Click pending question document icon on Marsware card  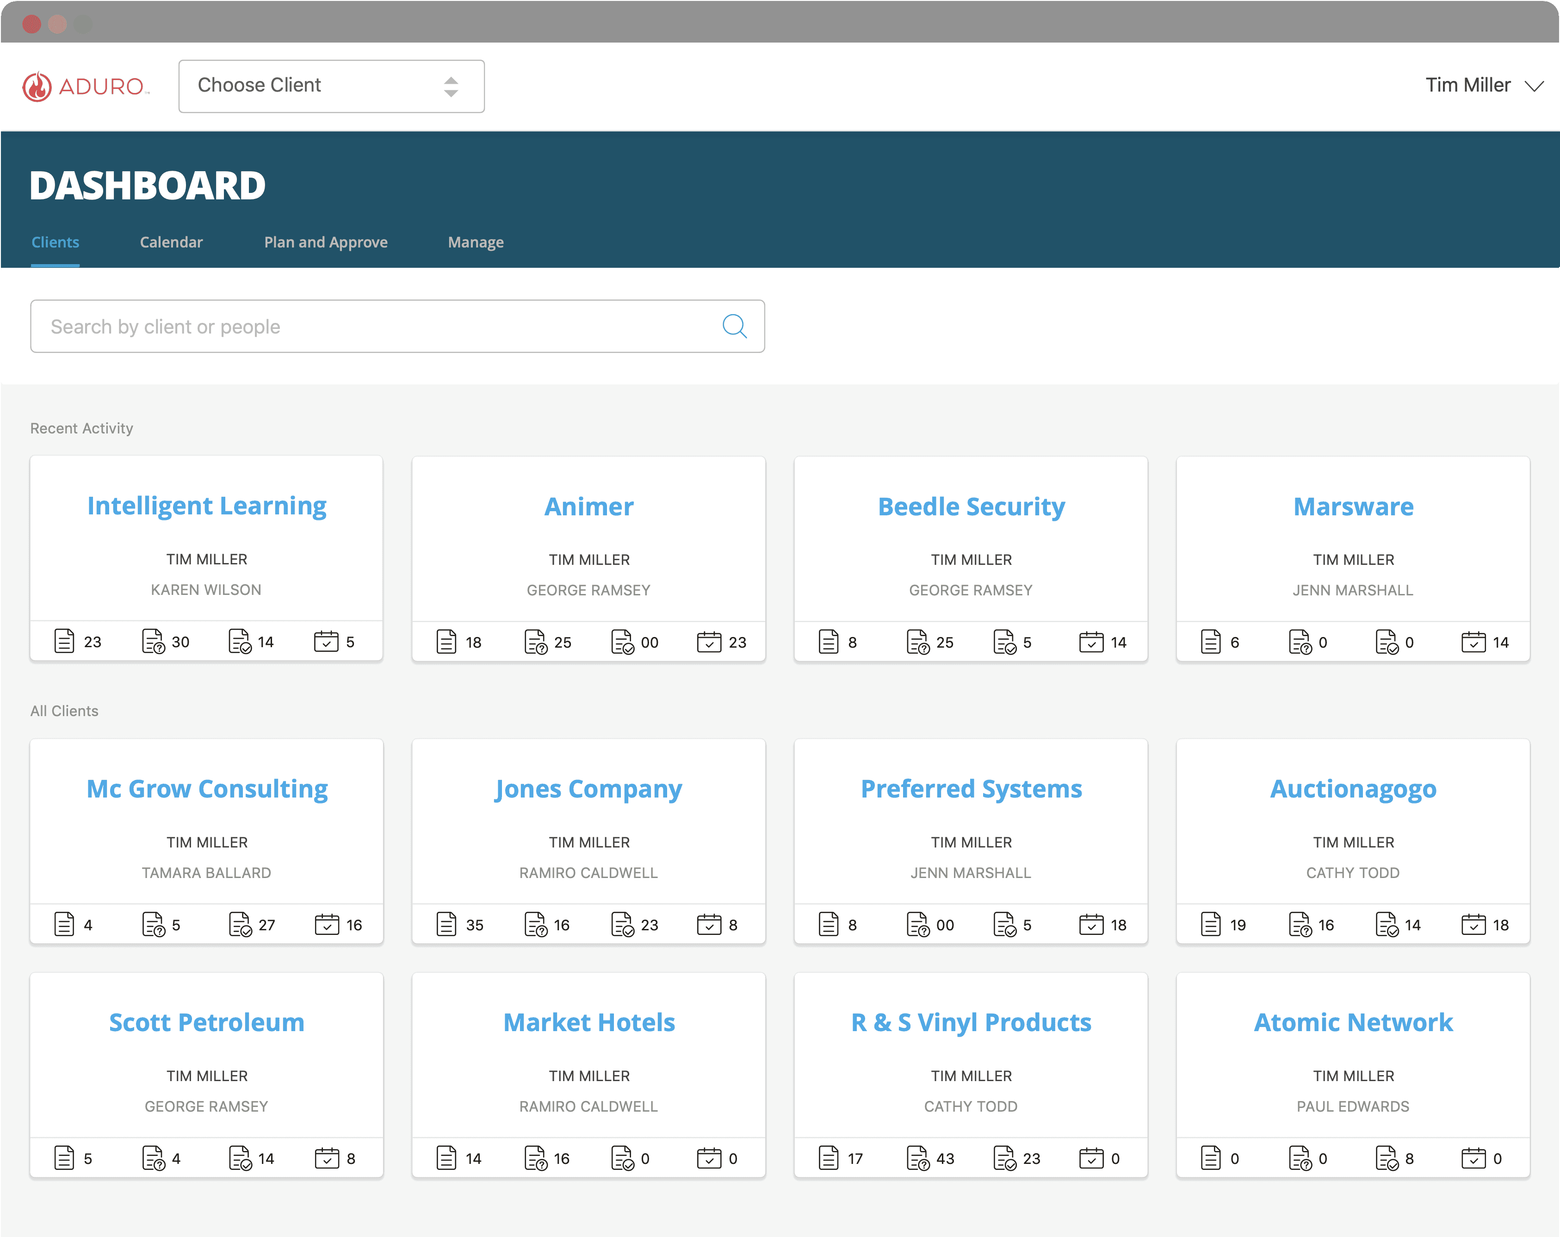[x=1300, y=642]
